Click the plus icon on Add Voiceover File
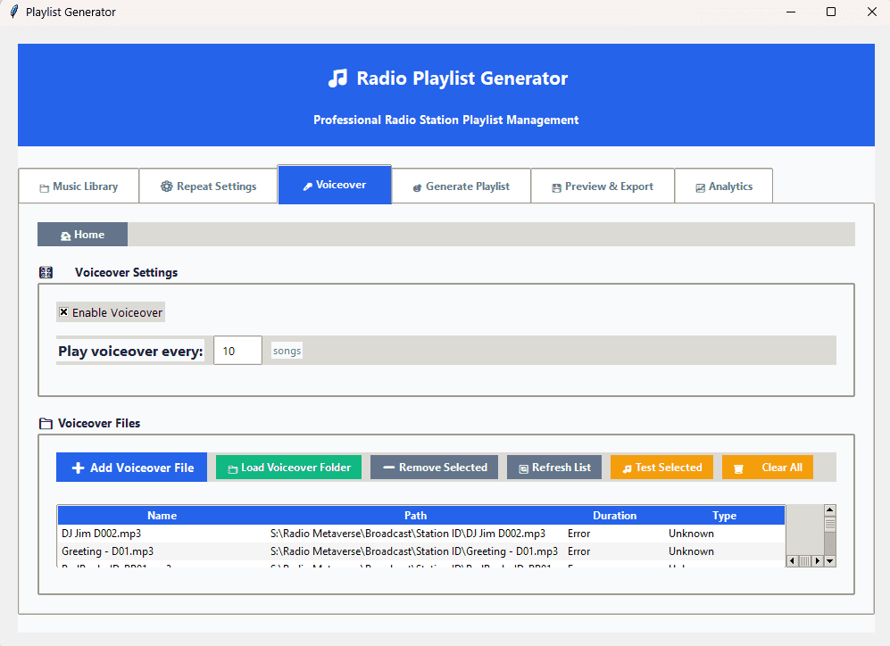Image resolution: width=890 pixels, height=646 pixels. (x=79, y=467)
